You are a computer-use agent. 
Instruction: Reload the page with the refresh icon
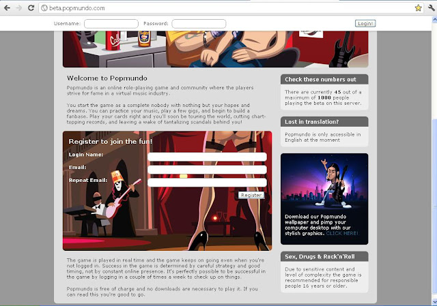pyautogui.click(x=31, y=7)
